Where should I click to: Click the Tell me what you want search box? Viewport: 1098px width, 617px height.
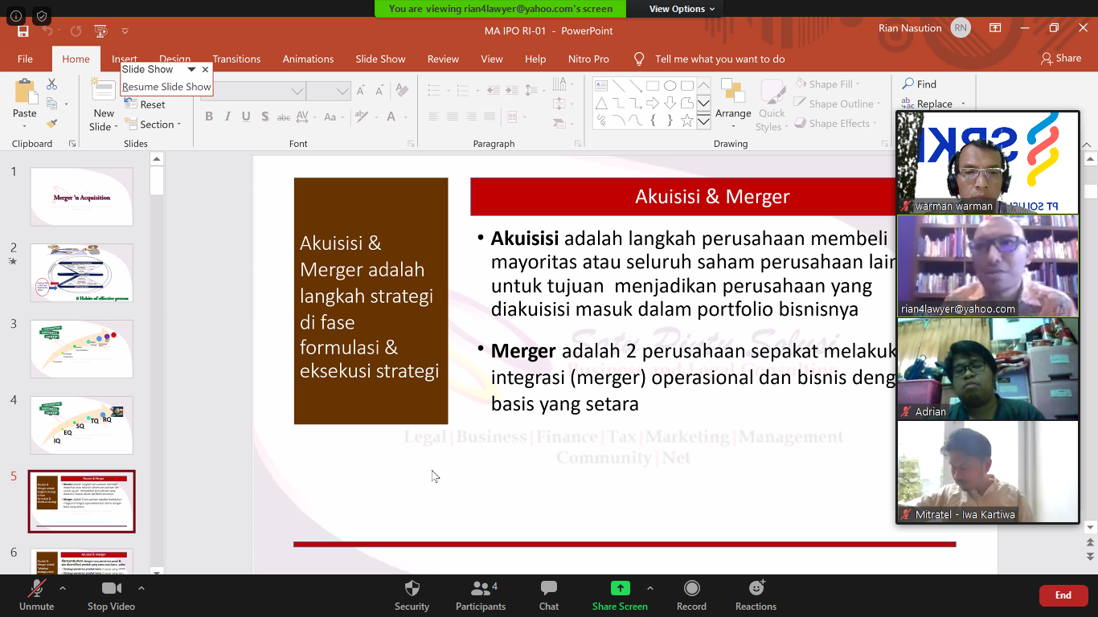pos(719,59)
